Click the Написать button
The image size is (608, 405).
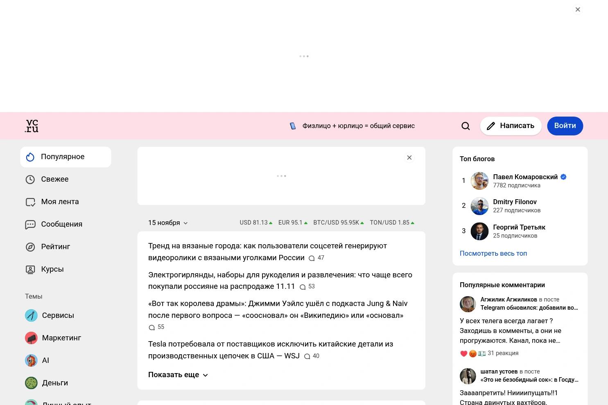click(x=511, y=126)
